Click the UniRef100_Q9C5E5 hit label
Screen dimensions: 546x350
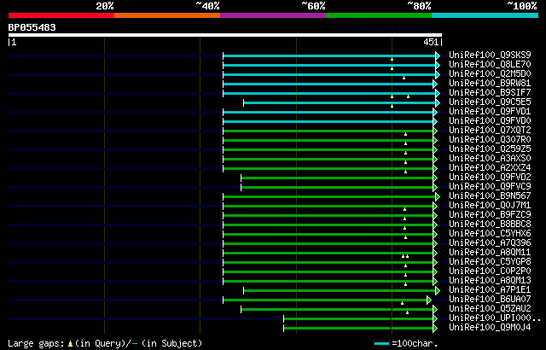(490, 102)
